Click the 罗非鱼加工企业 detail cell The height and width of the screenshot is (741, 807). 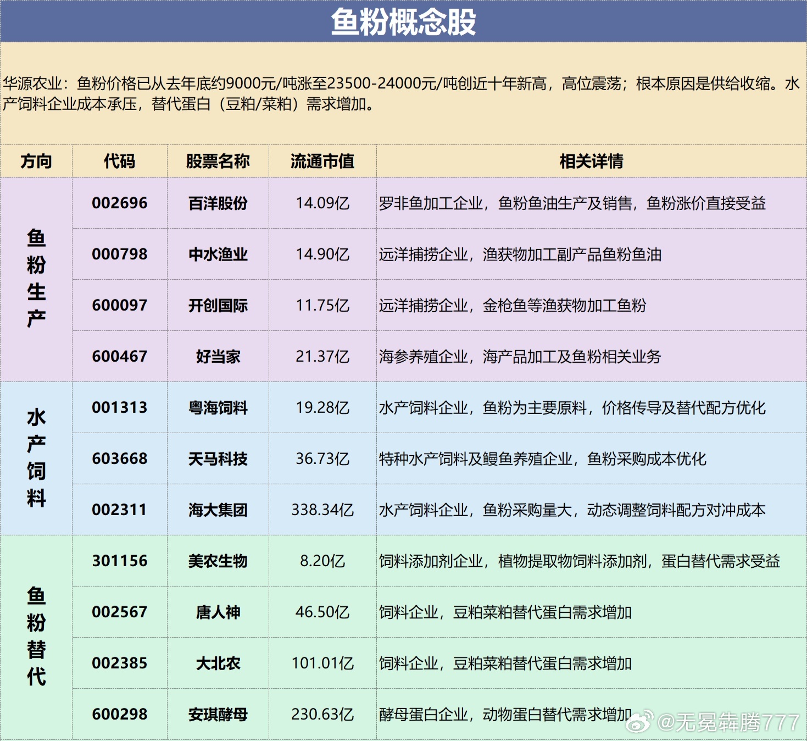pos(592,203)
